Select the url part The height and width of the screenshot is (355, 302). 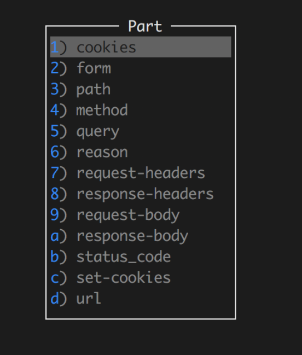[x=141, y=299]
